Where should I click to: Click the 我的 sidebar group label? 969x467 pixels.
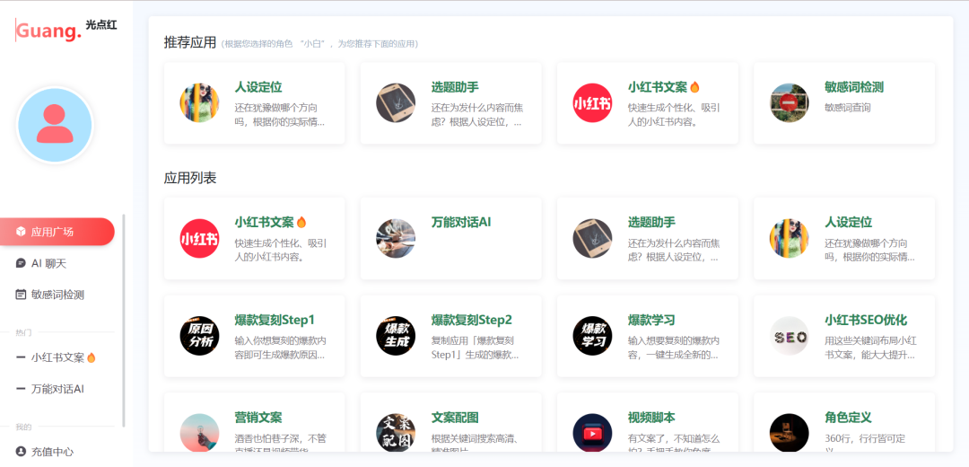click(x=23, y=427)
